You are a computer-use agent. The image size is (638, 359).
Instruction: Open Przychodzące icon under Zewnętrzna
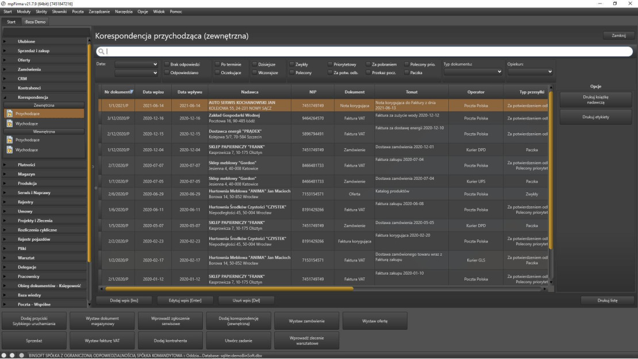[x=9, y=114]
